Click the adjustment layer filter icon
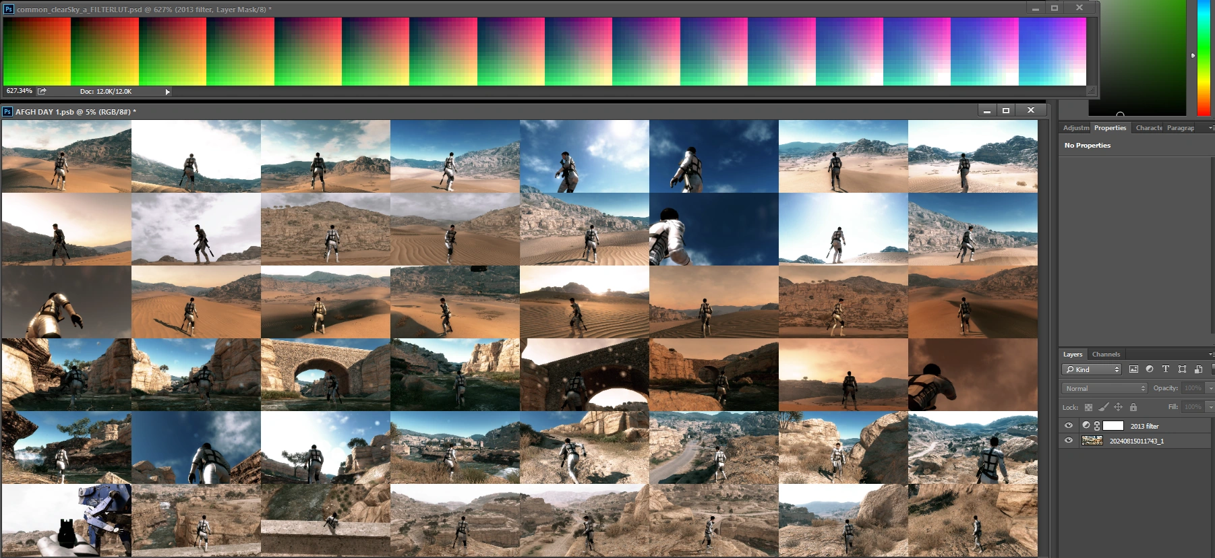Image resolution: width=1215 pixels, height=558 pixels. [1150, 369]
